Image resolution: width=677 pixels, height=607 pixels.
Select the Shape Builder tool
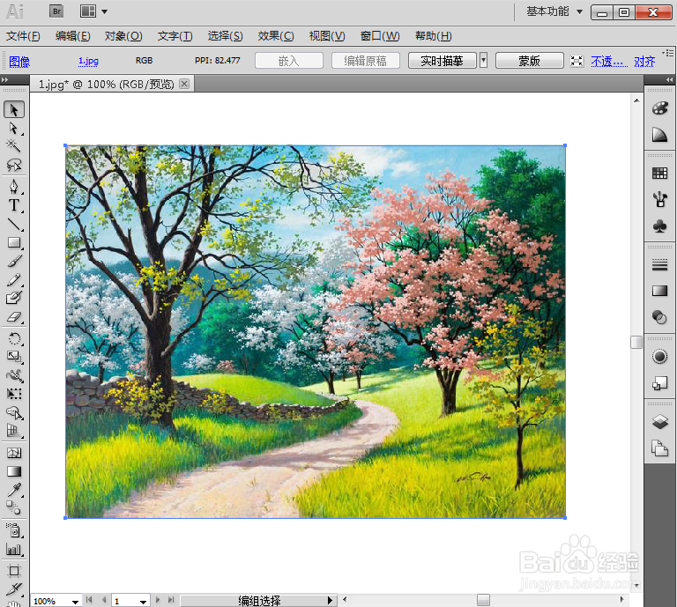[14, 413]
